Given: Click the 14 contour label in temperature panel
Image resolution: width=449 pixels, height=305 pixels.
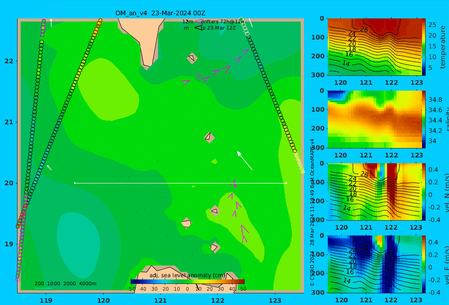Looking at the screenshot, I should coord(346,63).
